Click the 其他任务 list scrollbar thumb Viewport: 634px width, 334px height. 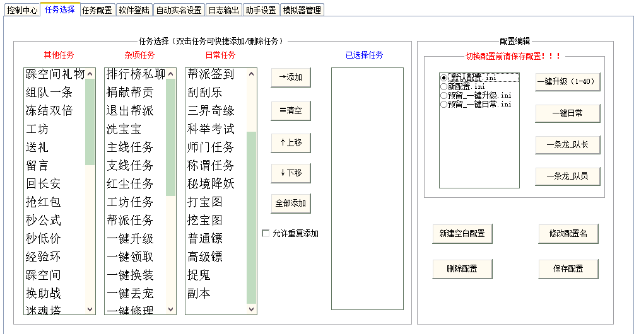click(x=90, y=122)
